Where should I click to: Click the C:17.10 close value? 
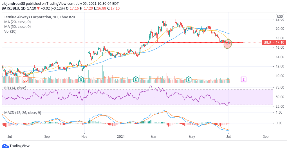(x=113, y=8)
